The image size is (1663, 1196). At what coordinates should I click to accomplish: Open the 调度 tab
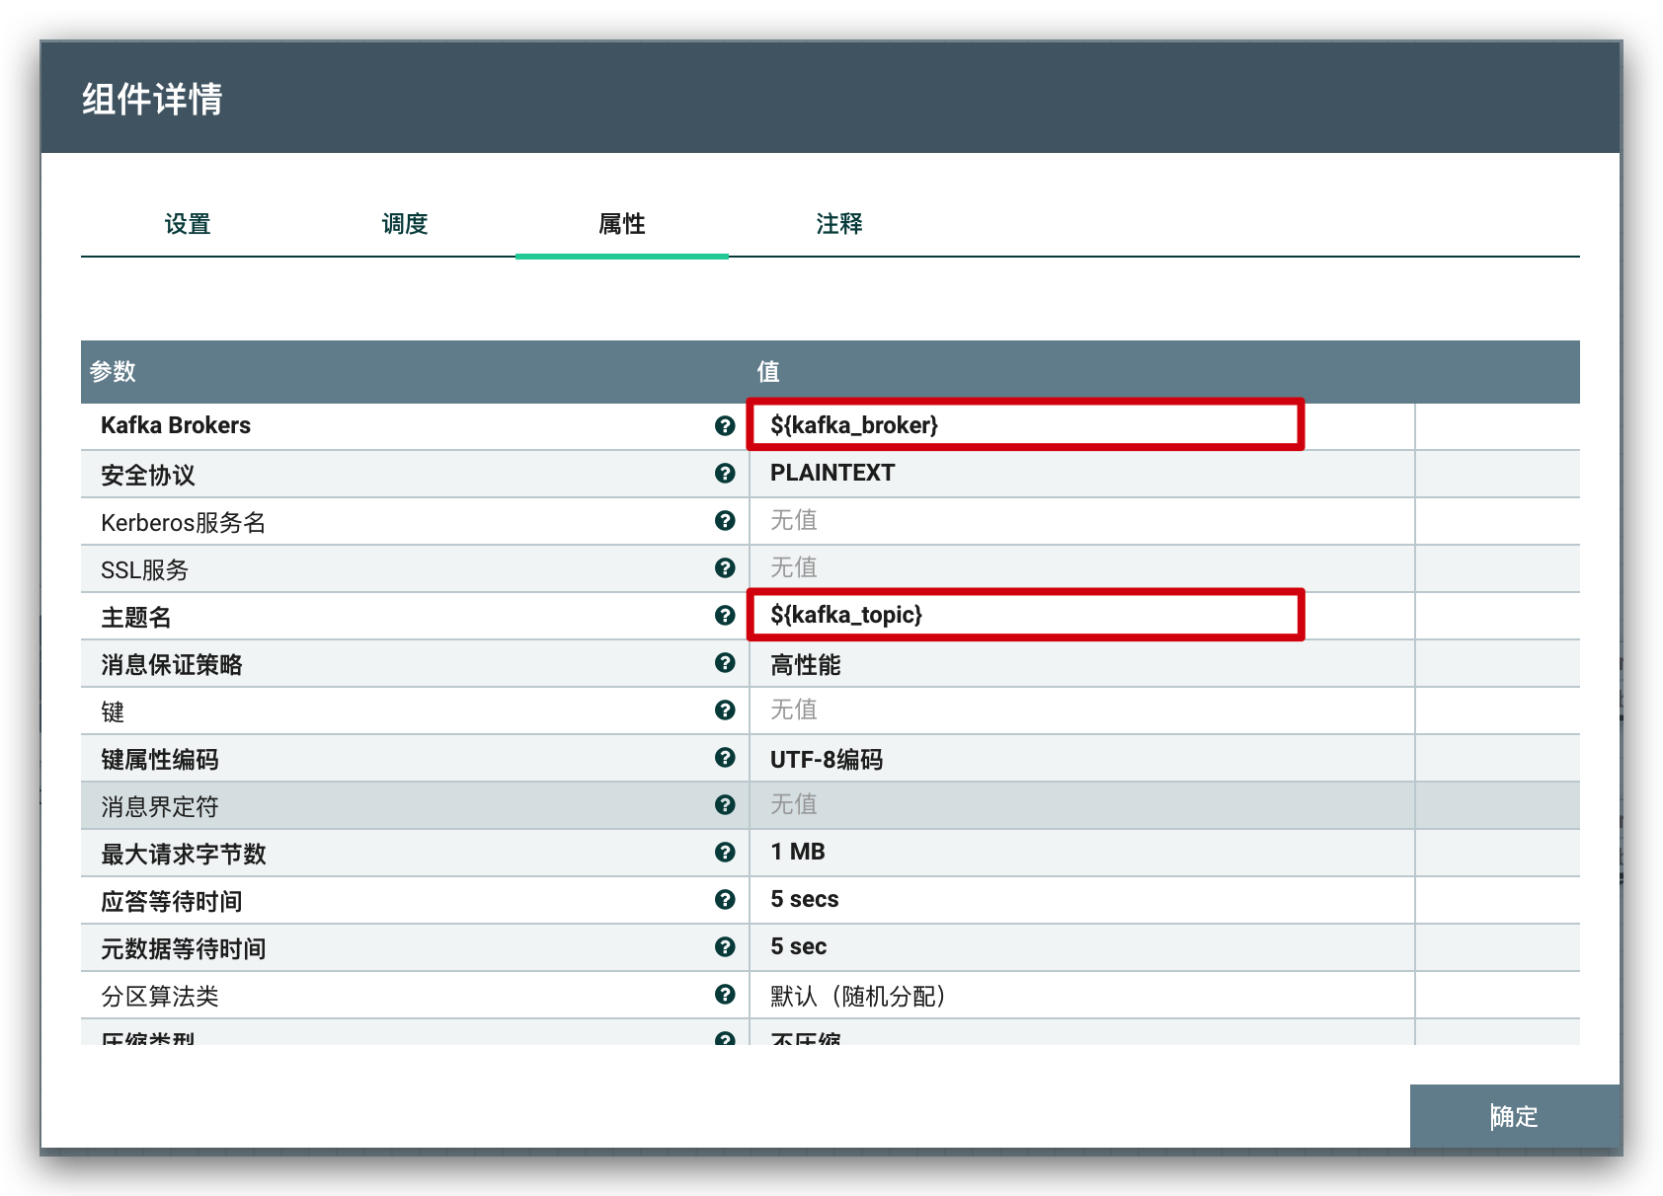[x=405, y=224]
